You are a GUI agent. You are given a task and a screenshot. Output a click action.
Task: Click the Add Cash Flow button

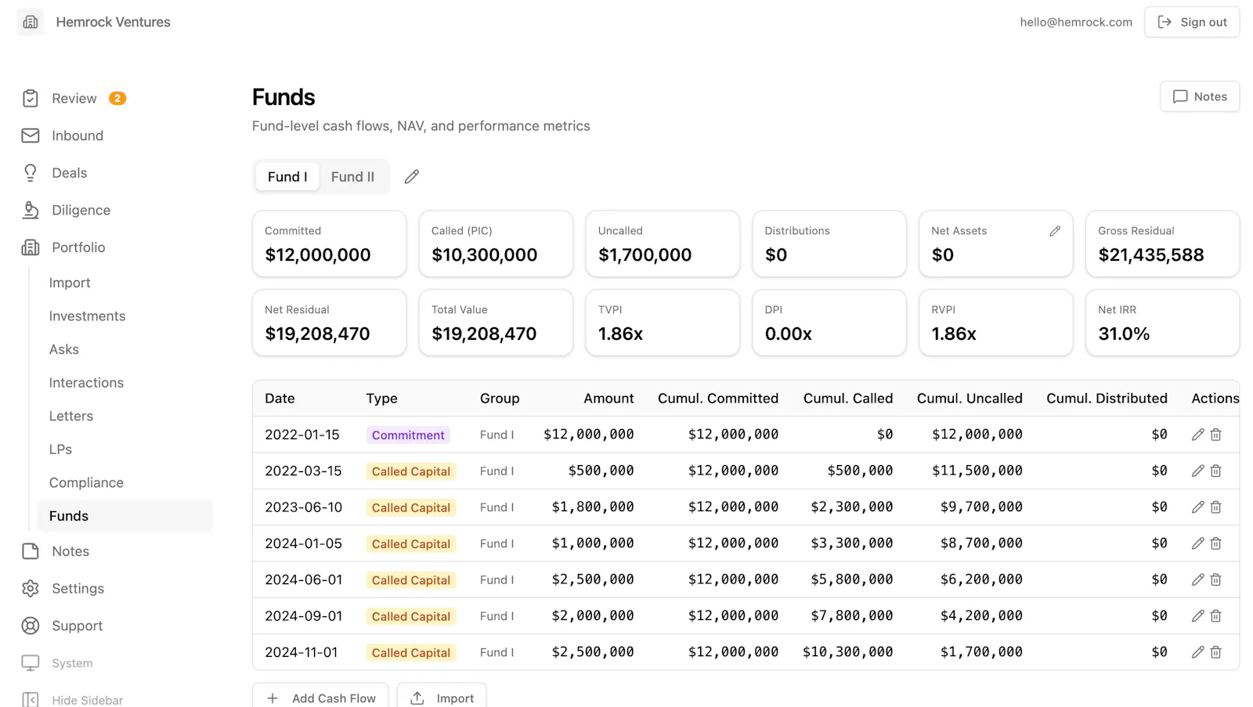coord(320,698)
